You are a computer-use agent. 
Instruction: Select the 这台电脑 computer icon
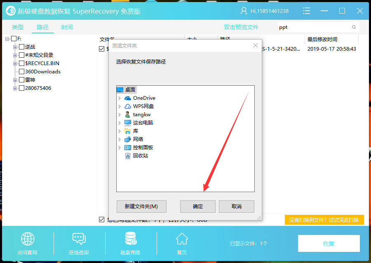[x=128, y=123]
